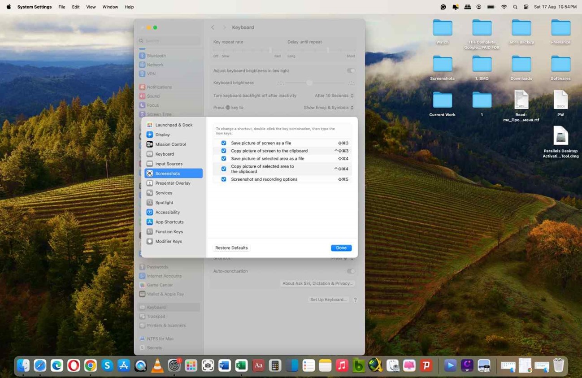Open the View menu
This screenshot has width=582, height=378.
(91, 7)
